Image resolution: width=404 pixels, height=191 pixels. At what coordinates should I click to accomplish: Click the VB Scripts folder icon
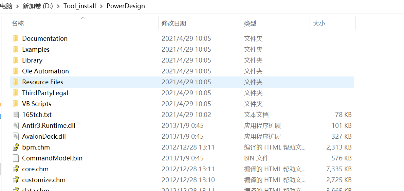point(16,104)
